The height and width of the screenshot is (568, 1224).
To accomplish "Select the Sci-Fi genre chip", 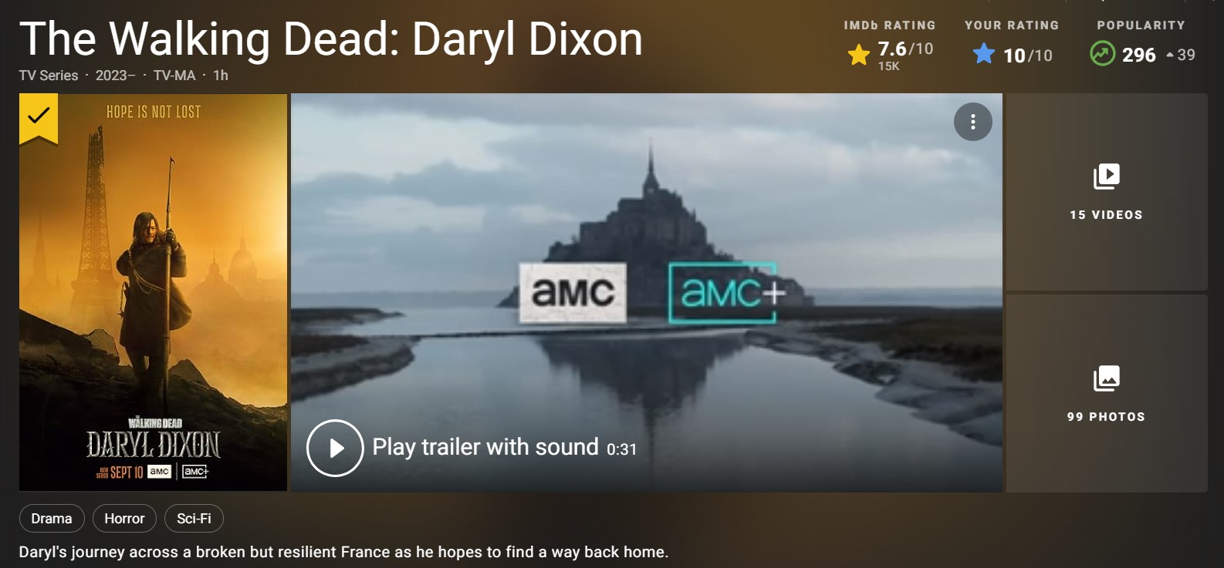I will 194,519.
